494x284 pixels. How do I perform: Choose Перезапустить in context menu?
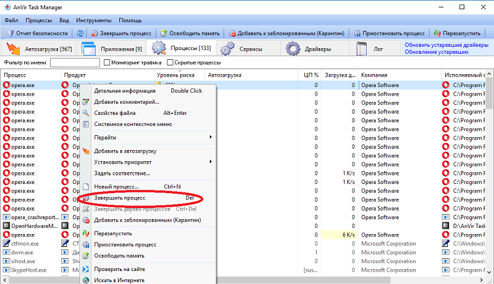click(148, 233)
